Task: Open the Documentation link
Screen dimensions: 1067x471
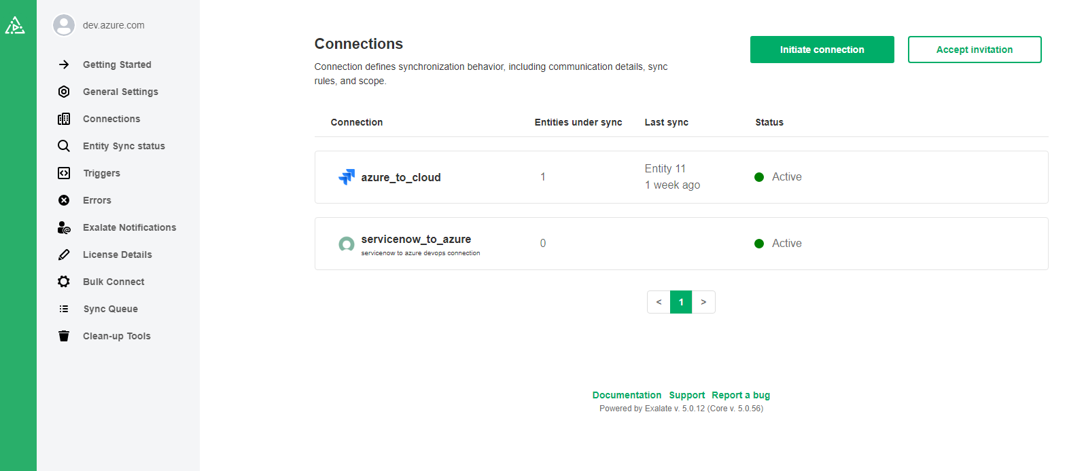Action: pyautogui.click(x=627, y=395)
